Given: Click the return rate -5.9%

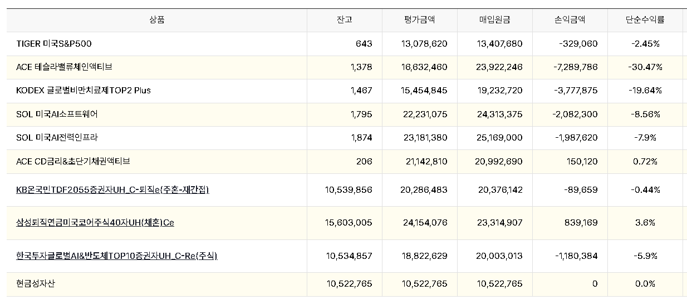Looking at the screenshot, I should tap(645, 256).
